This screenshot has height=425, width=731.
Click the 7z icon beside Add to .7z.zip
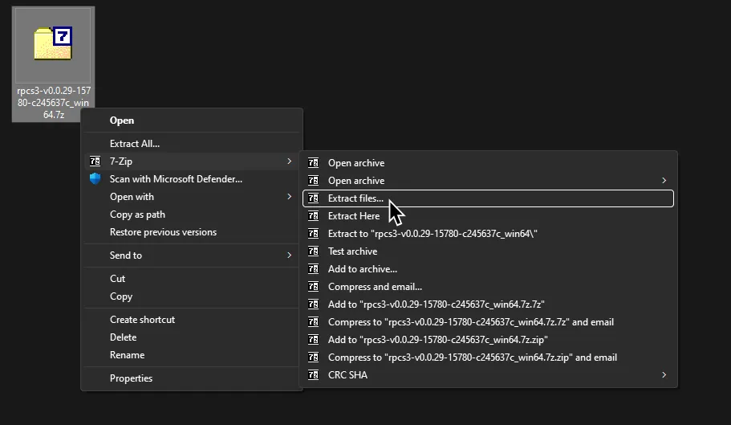point(313,340)
